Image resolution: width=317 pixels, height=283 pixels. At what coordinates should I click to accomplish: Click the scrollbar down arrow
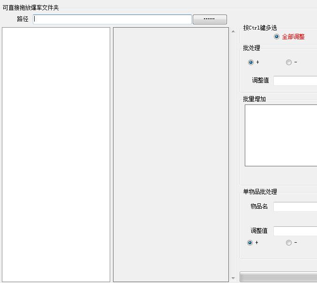(x=233, y=278)
